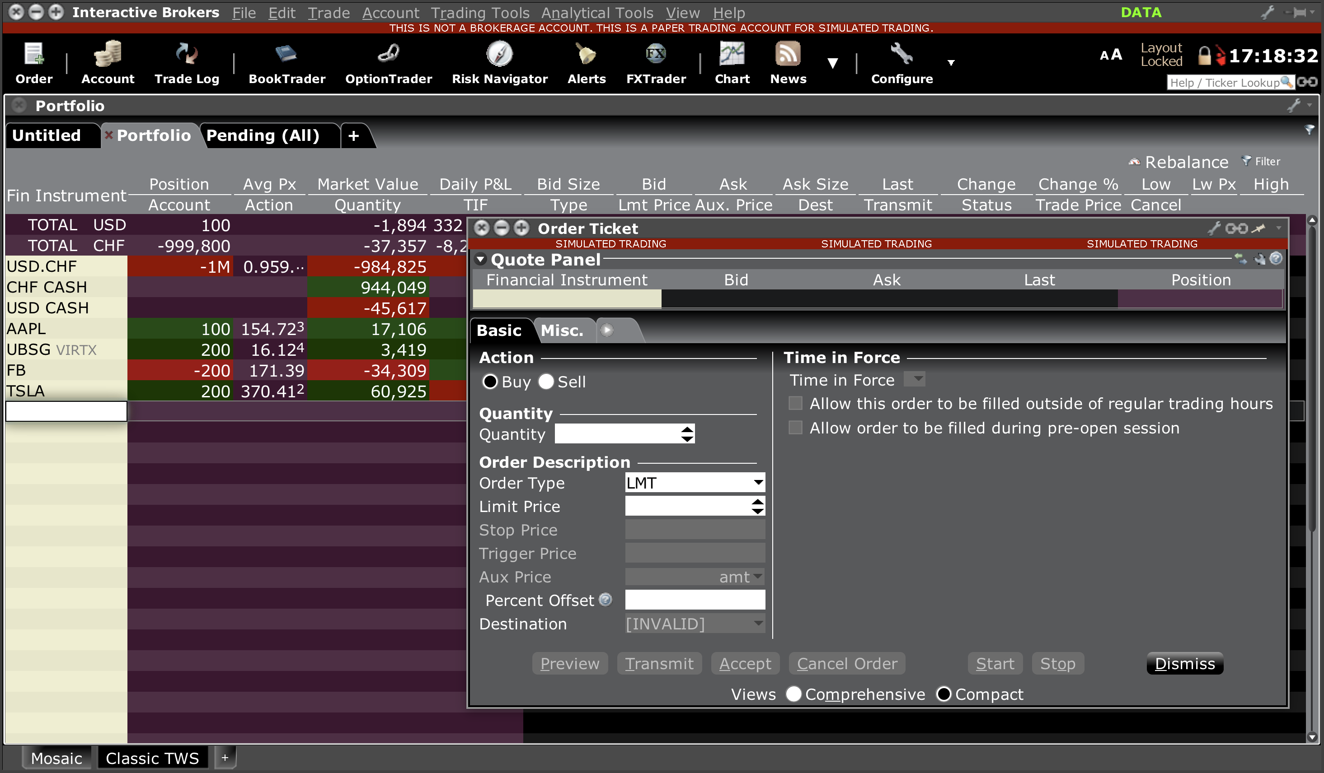Click the Order Ticket pin icon

(1259, 228)
